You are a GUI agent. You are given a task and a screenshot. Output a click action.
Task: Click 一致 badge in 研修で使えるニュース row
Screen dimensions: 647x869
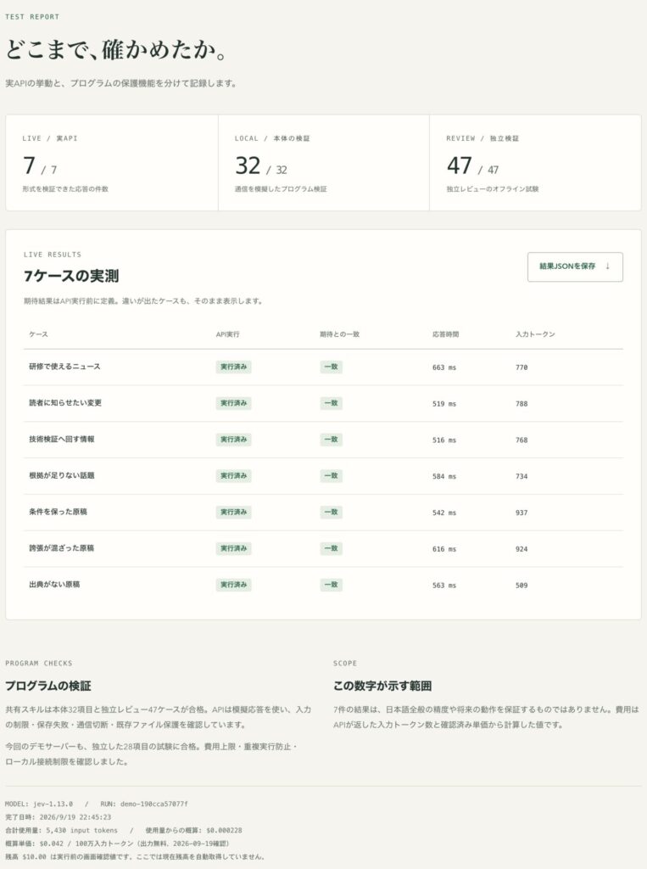tap(331, 367)
